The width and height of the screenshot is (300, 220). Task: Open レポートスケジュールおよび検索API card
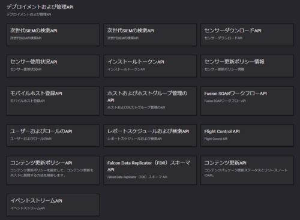pyautogui.click(x=150, y=135)
